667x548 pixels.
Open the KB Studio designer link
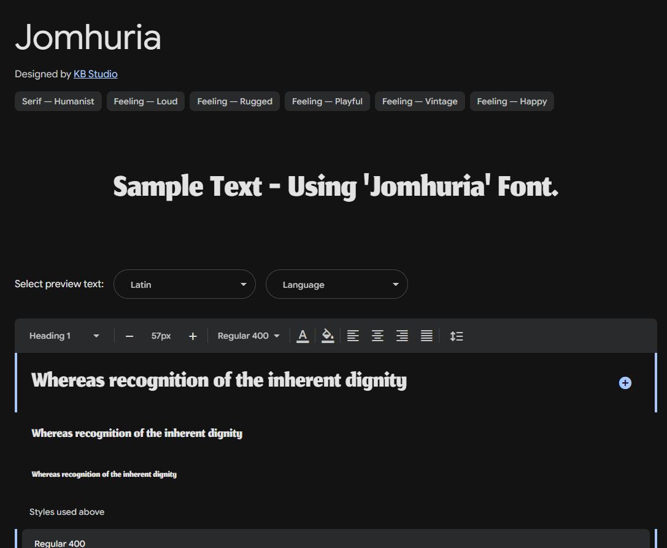[95, 74]
